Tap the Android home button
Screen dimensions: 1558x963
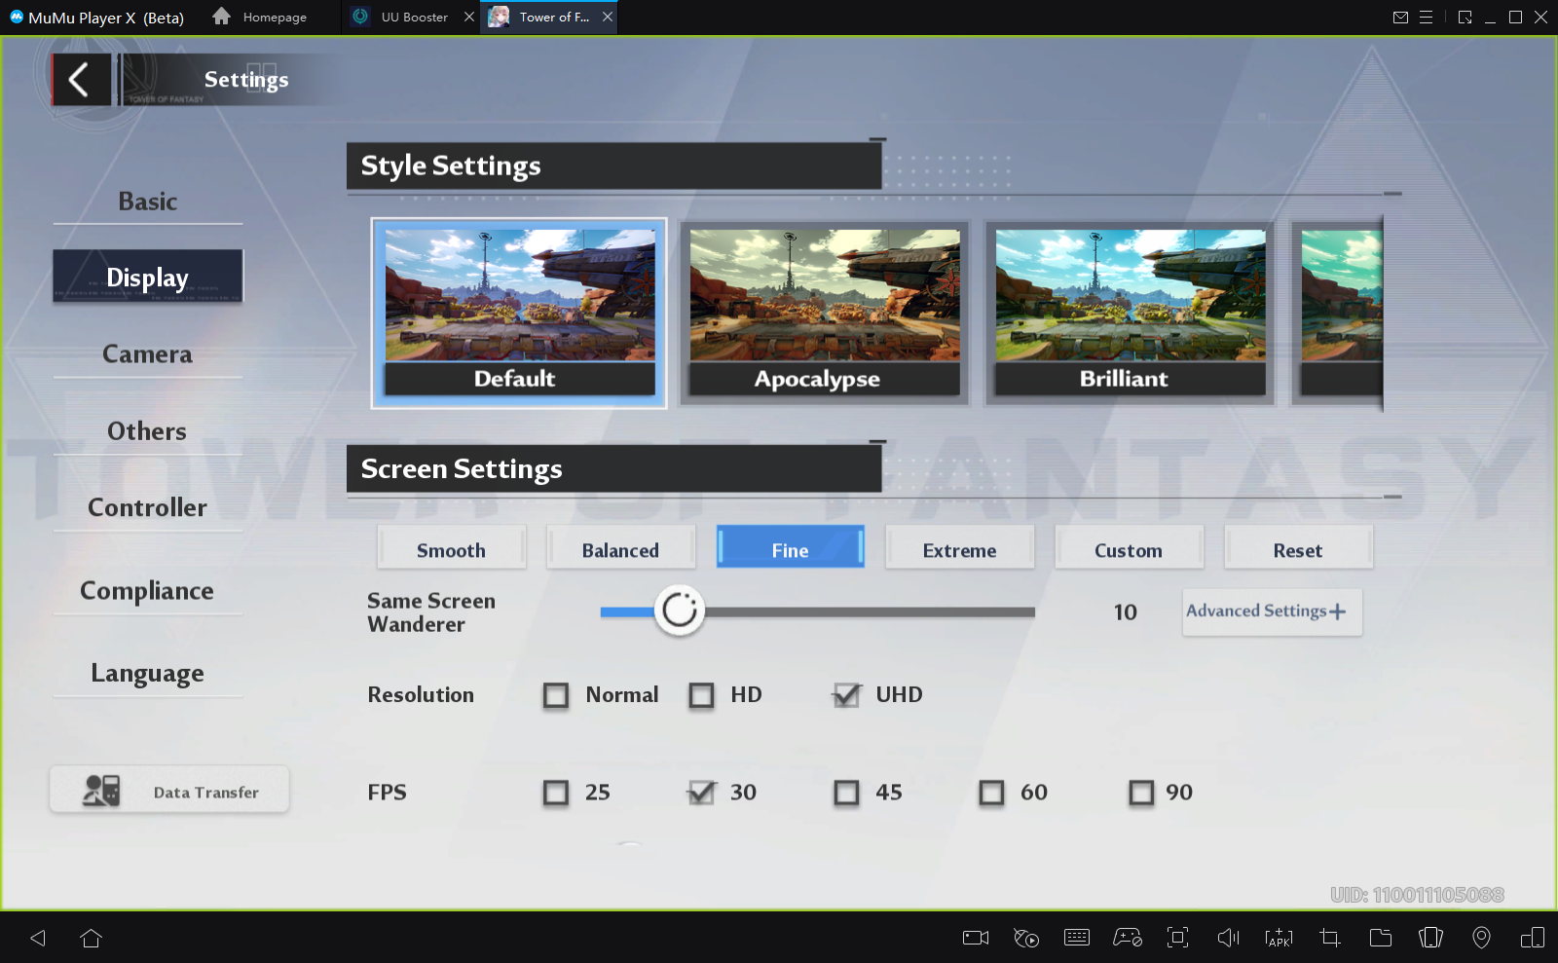[92, 938]
